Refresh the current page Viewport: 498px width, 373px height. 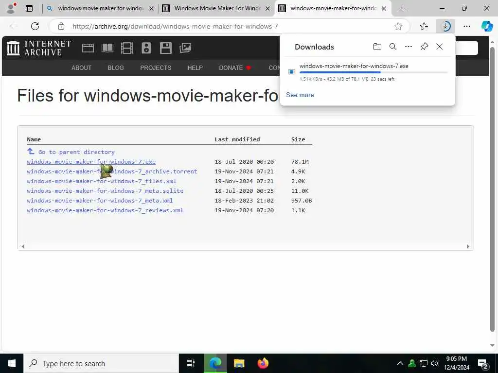tap(35, 26)
